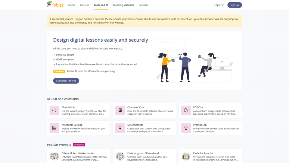Screen dimensions: 289x163
Task: Click the teachers illustration in hero banner
Action: [x=195, y=60]
